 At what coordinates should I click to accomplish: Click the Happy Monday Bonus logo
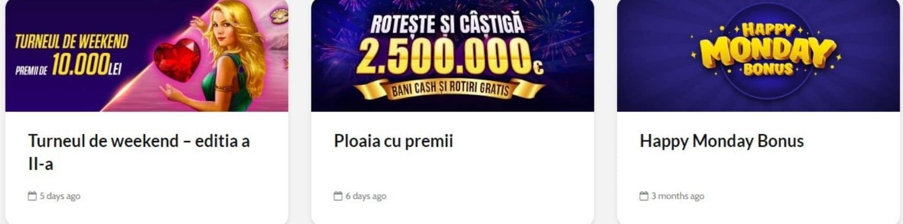pyautogui.click(x=767, y=49)
